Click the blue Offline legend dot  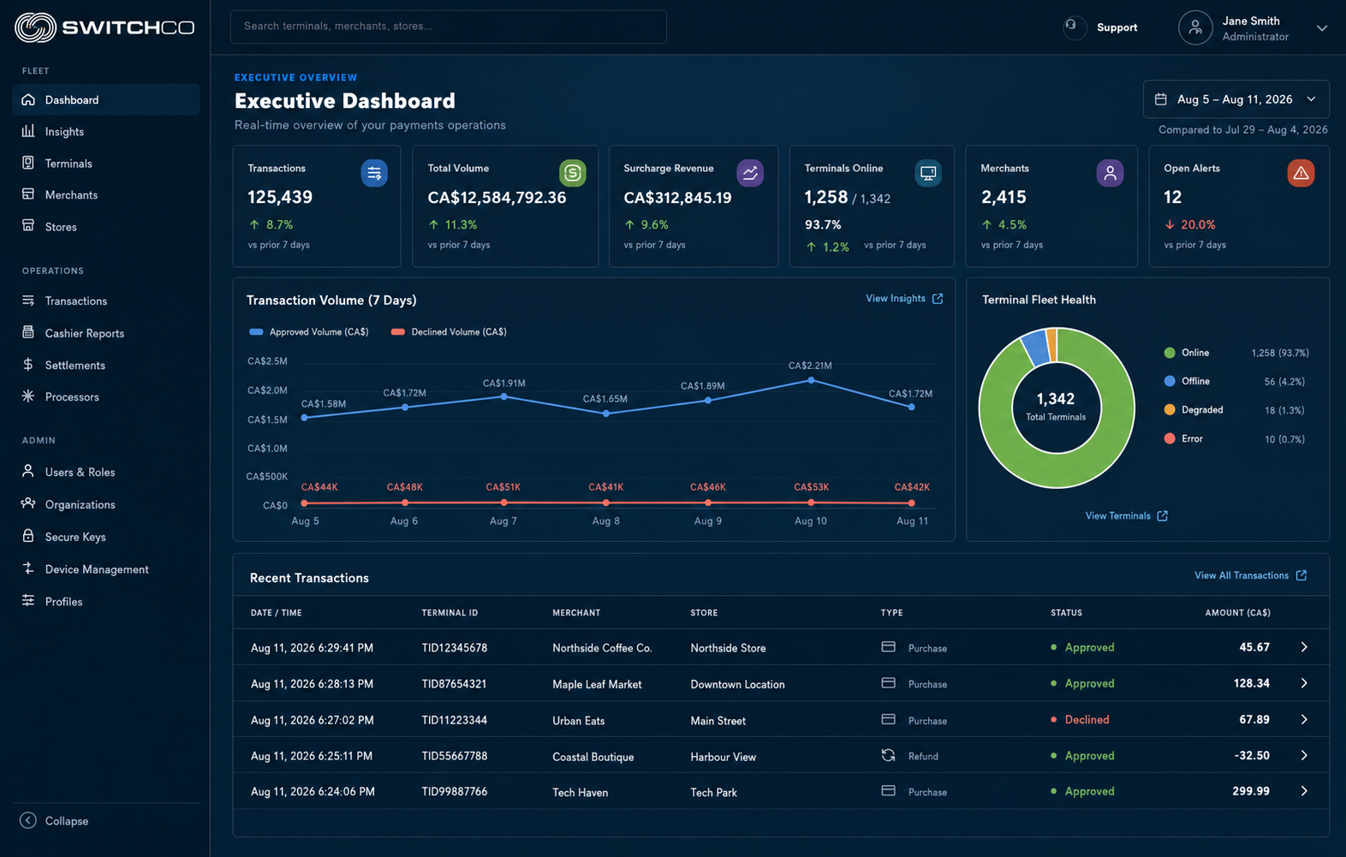pos(1170,381)
